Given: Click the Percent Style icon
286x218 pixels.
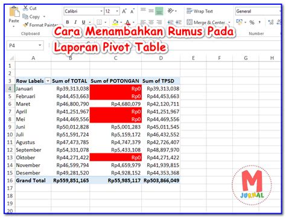Looking at the screenshot, I should (252, 22).
